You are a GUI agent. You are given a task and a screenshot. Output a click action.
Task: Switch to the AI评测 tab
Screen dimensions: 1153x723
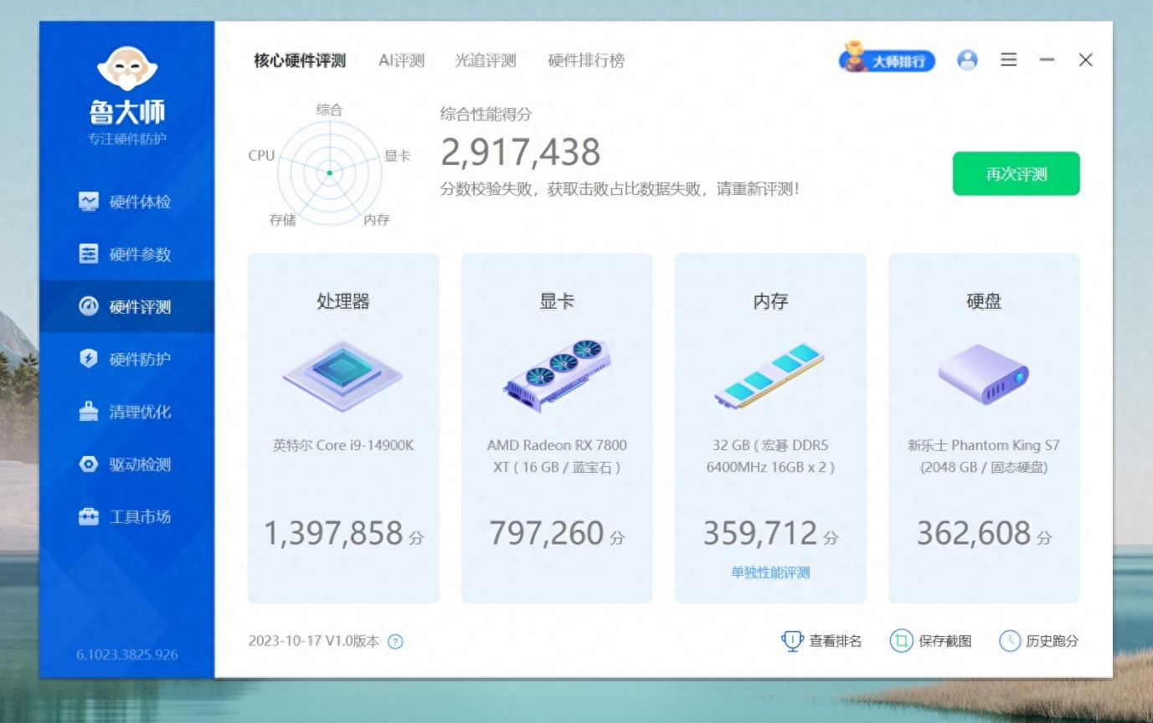click(x=402, y=60)
